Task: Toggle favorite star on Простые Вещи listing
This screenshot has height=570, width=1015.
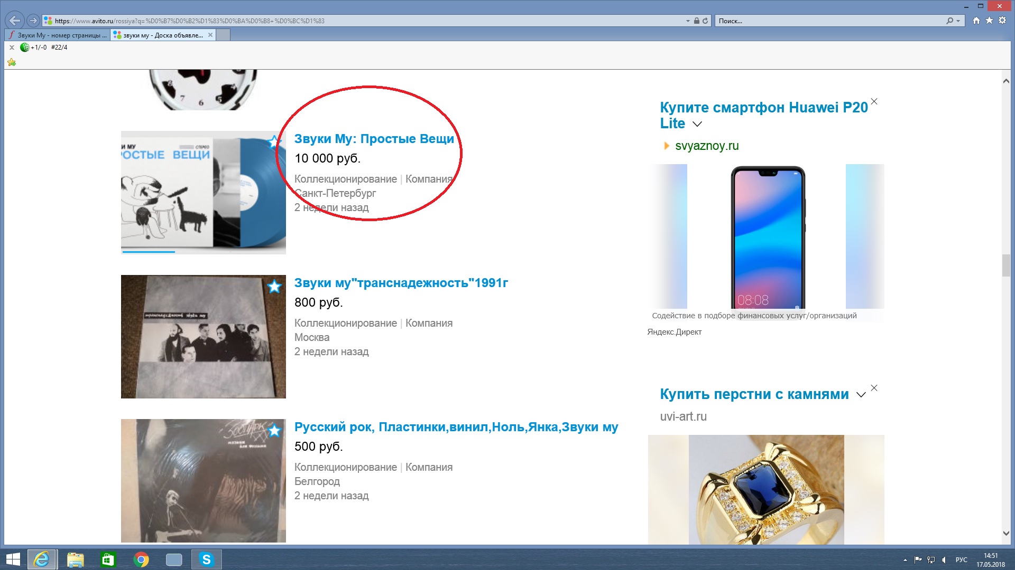Action: 273,141
